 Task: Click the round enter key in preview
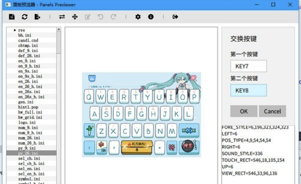tap(189, 147)
